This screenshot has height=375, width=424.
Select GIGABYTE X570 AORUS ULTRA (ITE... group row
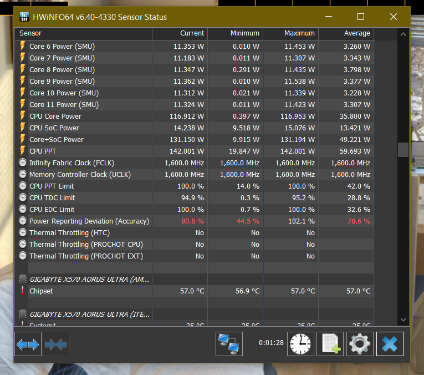point(194,314)
